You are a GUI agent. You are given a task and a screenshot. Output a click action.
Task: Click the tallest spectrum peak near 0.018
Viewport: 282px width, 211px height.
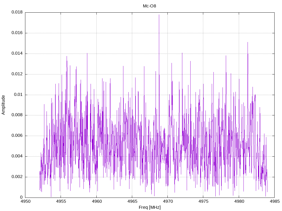pyautogui.click(x=159, y=15)
